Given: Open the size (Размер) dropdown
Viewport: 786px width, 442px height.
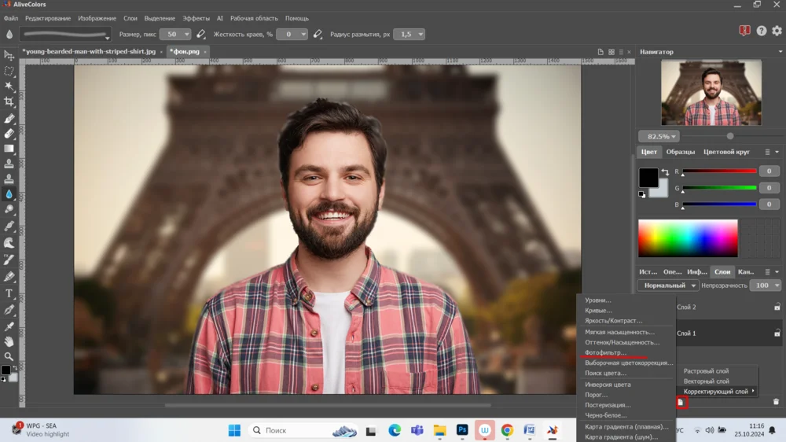Looking at the screenshot, I should click(x=186, y=34).
